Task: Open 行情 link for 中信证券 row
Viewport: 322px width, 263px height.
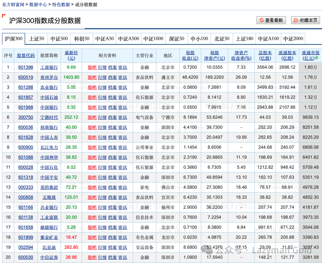Action: (102, 257)
